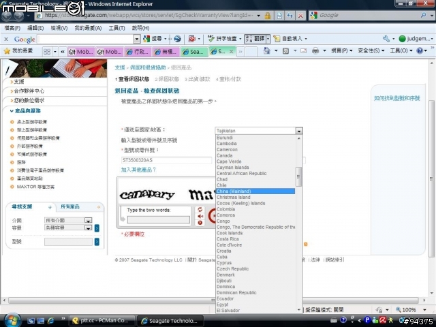The image size is (436, 327).
Task: Click the country list scroll down arrow
Action: pyautogui.click(x=299, y=309)
